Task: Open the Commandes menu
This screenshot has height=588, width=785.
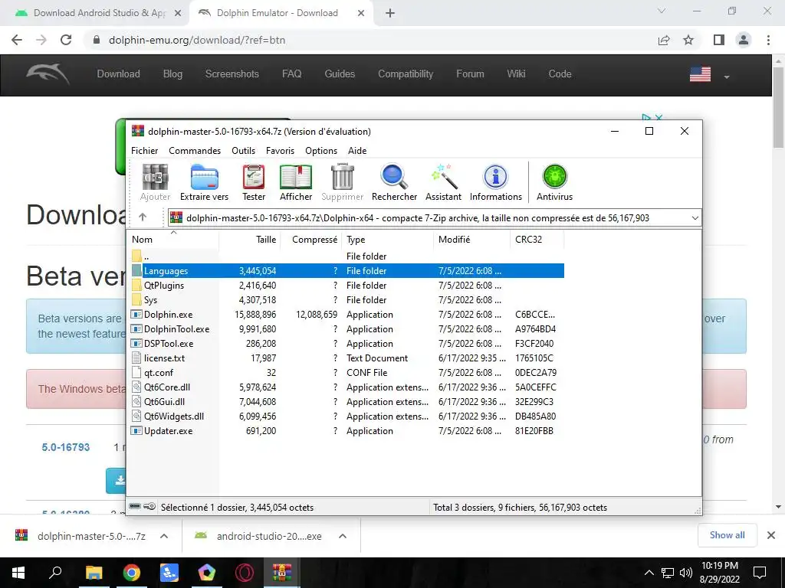Action: (195, 151)
